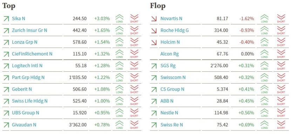This screenshot has width=291, height=134.
Task: Click the red down arrow next to Holcim N
Action: (x=154, y=42)
